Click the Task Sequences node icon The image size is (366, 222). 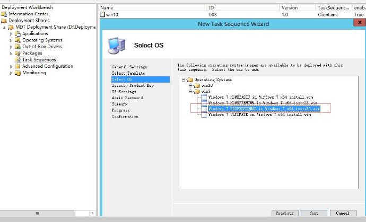pos(18,60)
